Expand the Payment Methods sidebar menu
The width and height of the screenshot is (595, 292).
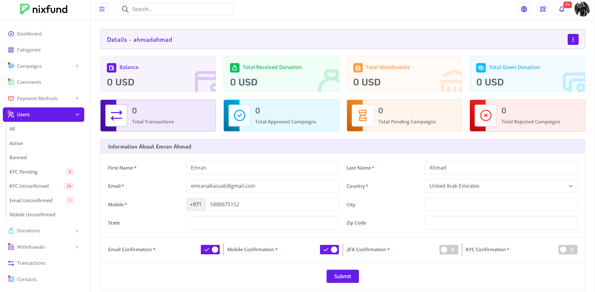pos(43,98)
